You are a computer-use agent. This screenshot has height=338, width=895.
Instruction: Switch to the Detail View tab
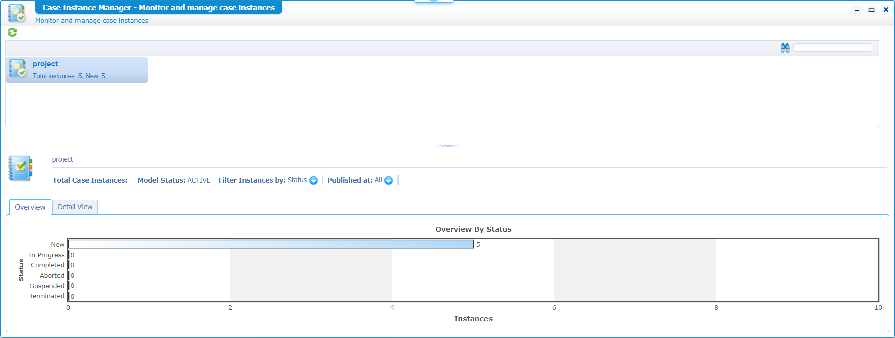pyautogui.click(x=75, y=207)
